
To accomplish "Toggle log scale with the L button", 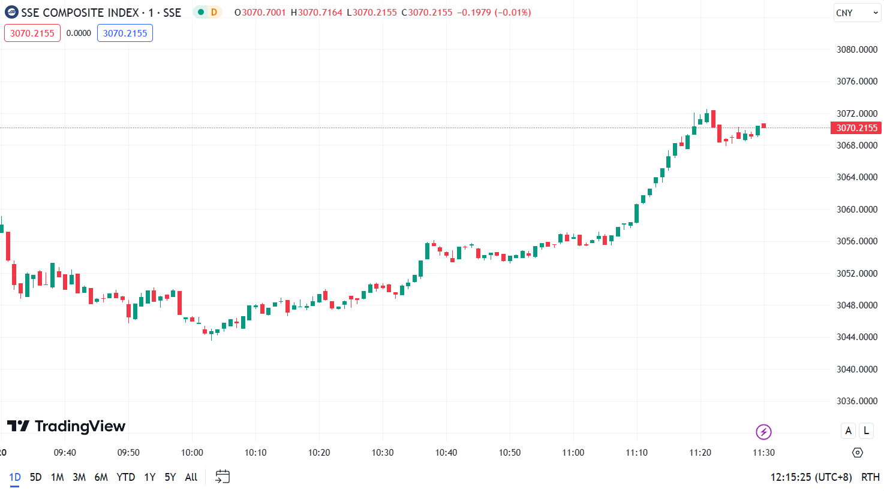I will (866, 431).
